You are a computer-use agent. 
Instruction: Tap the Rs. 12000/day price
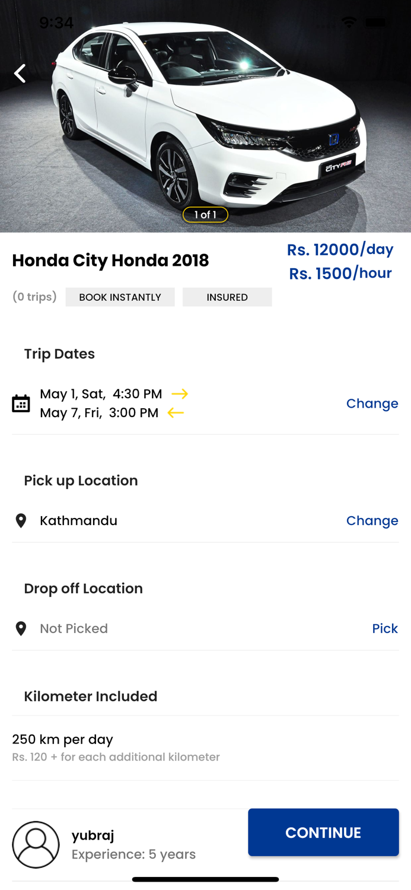(x=340, y=250)
